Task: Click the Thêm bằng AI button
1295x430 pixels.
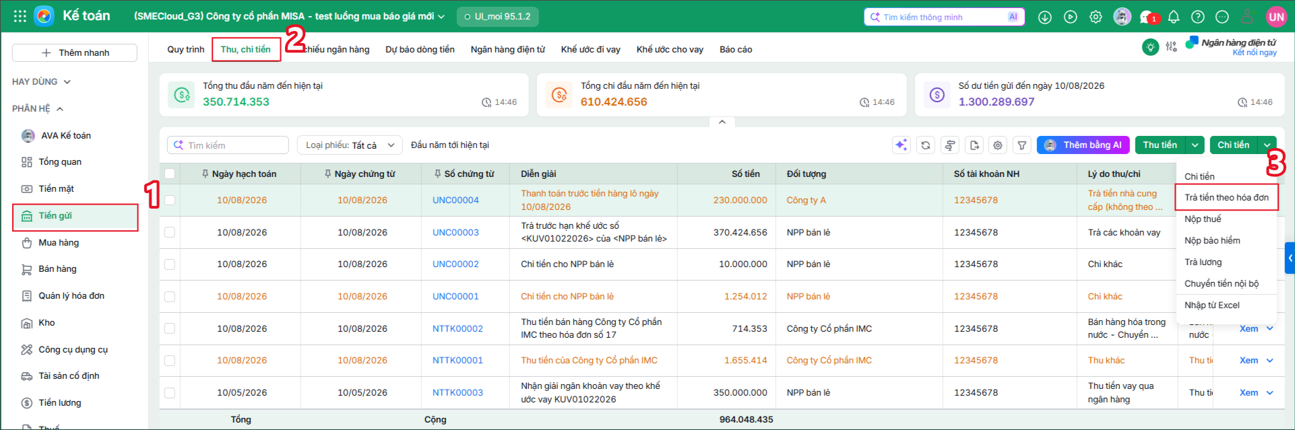Action: click(x=1083, y=145)
